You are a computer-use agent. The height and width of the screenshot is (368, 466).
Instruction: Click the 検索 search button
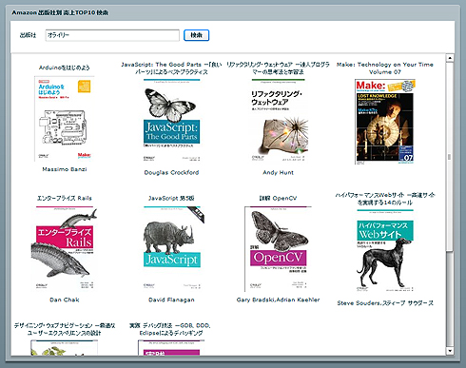[x=197, y=35]
